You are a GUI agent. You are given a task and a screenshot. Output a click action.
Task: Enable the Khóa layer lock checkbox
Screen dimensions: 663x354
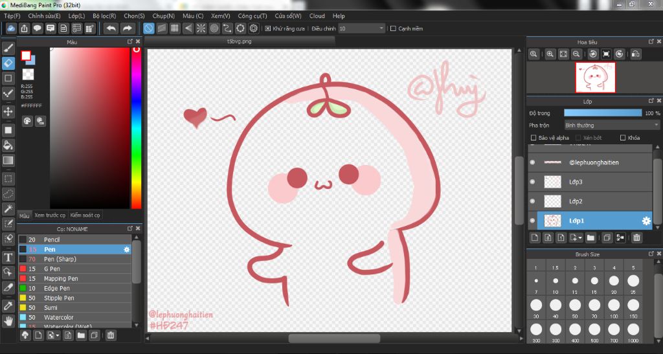(623, 138)
